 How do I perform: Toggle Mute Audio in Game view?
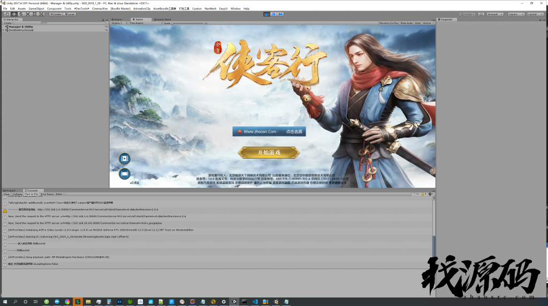pyautogui.click(x=407, y=23)
